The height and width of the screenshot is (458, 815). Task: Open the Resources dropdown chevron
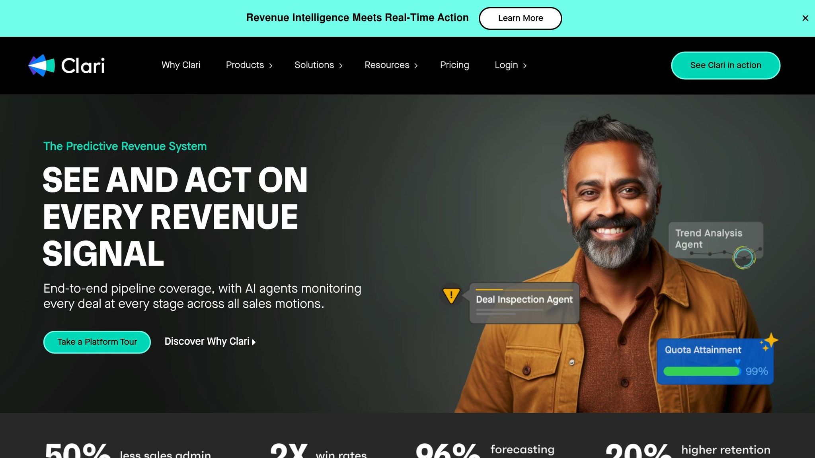click(416, 66)
